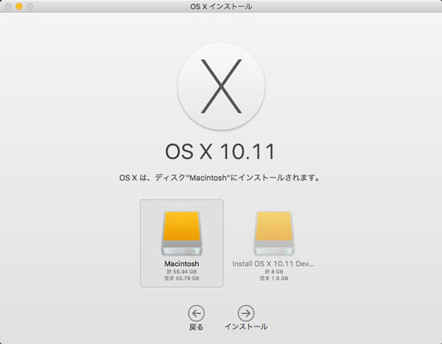
Task: Click the window title "OS X インストール"
Action: point(220,7)
